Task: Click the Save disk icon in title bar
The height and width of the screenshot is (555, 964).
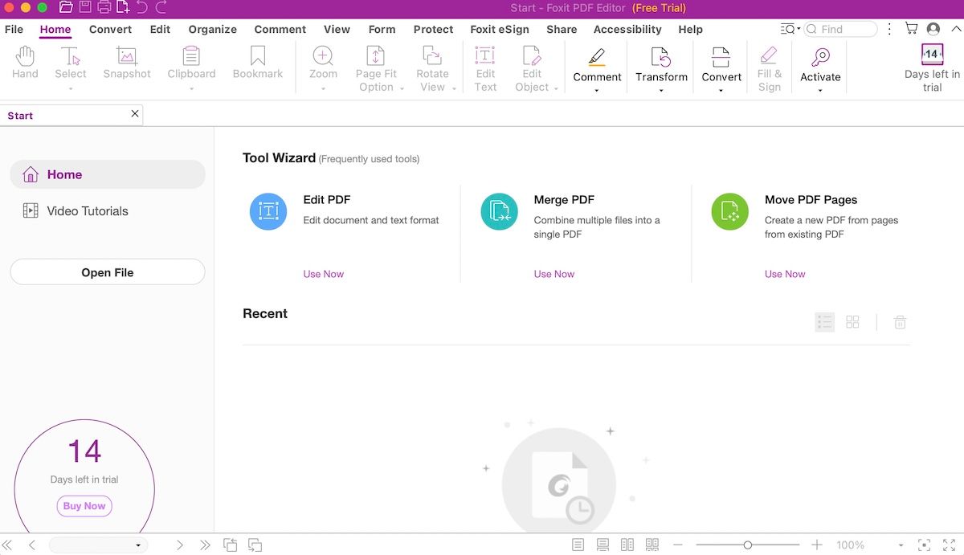Action: coord(85,8)
